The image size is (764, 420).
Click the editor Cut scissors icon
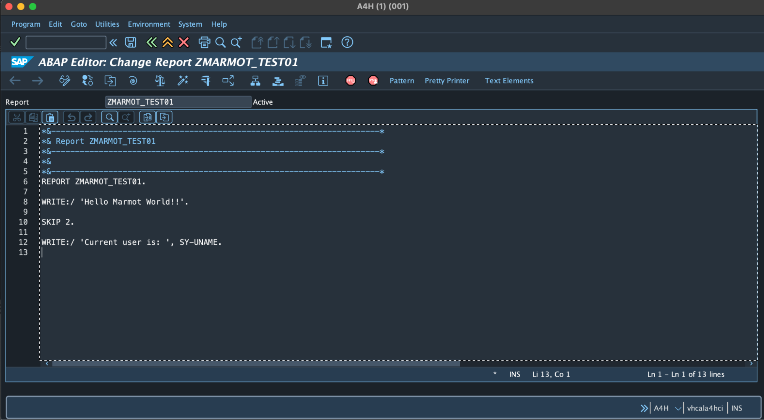17,117
